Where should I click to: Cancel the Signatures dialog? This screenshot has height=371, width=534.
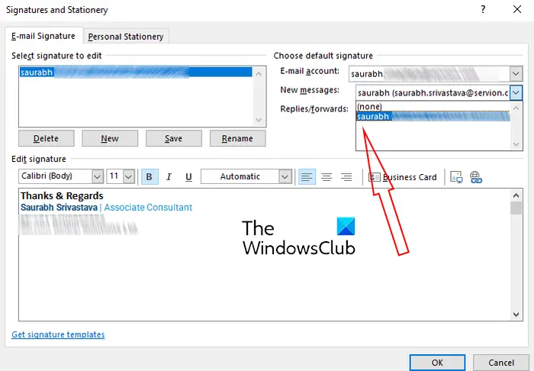point(501,363)
